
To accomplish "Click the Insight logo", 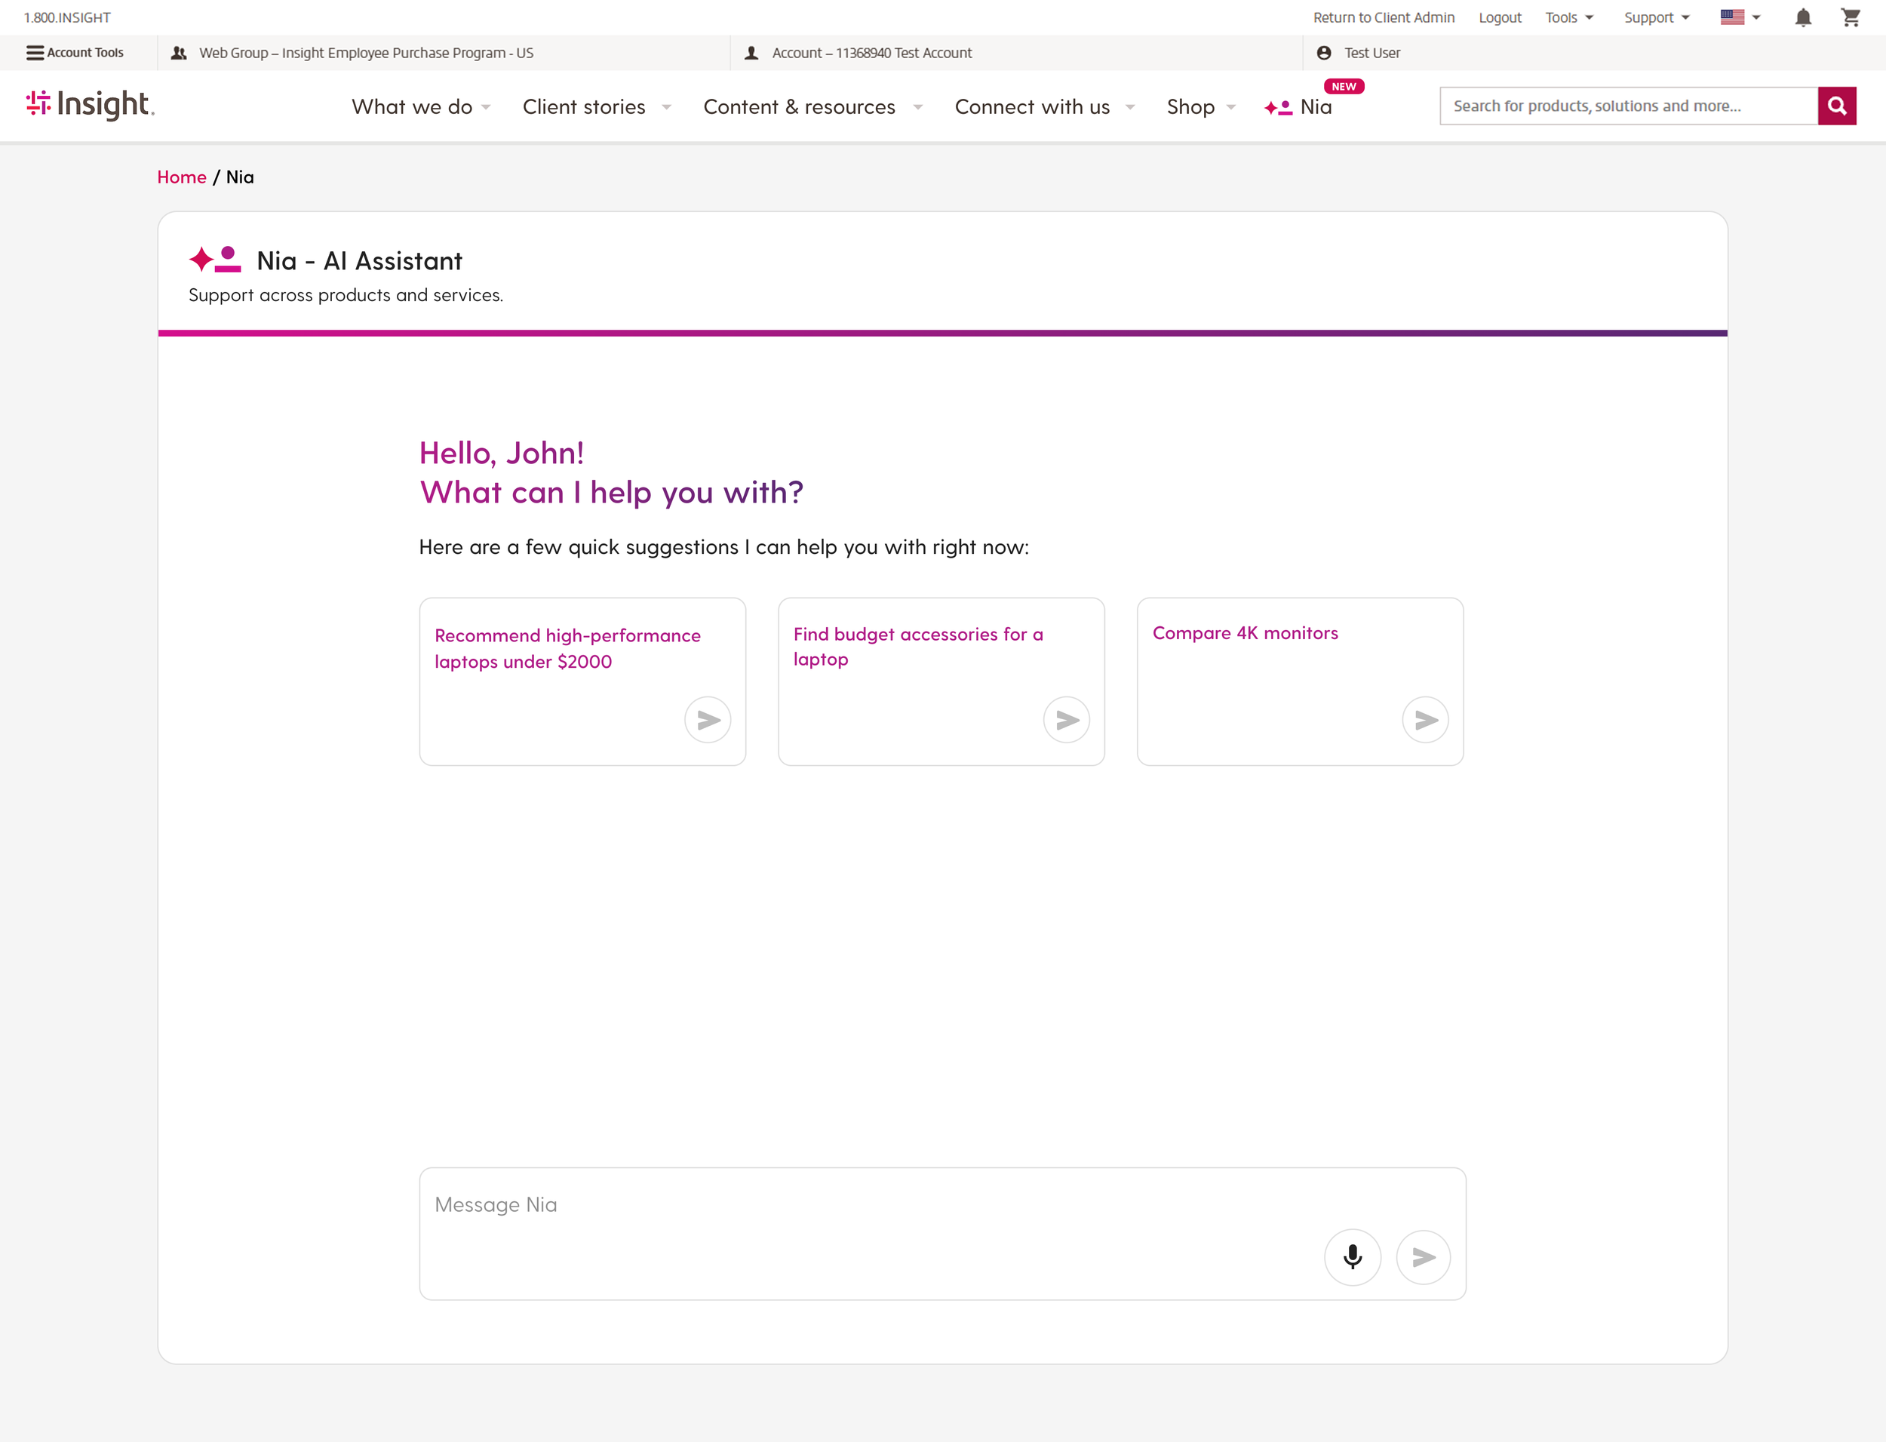I will coord(90,105).
